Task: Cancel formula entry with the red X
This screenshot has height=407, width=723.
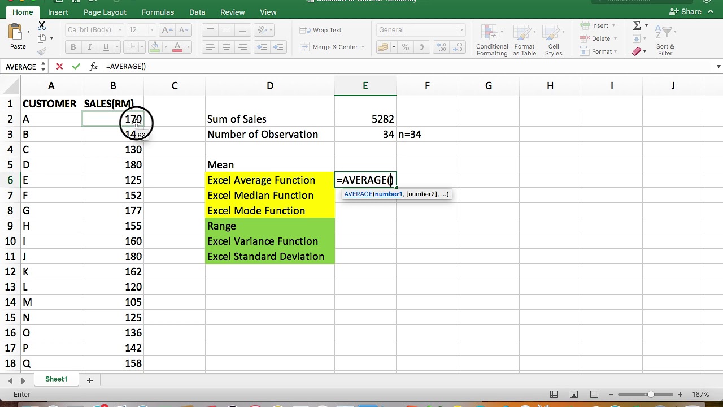Action: coord(59,67)
